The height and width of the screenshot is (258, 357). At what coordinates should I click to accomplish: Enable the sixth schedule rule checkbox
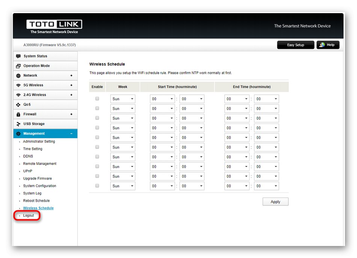coord(97,147)
